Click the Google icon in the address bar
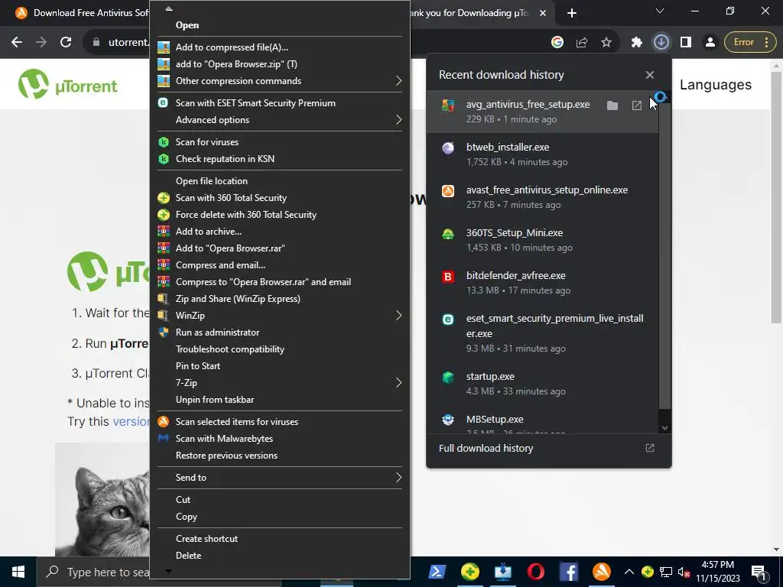The image size is (783, 587). [x=557, y=43]
